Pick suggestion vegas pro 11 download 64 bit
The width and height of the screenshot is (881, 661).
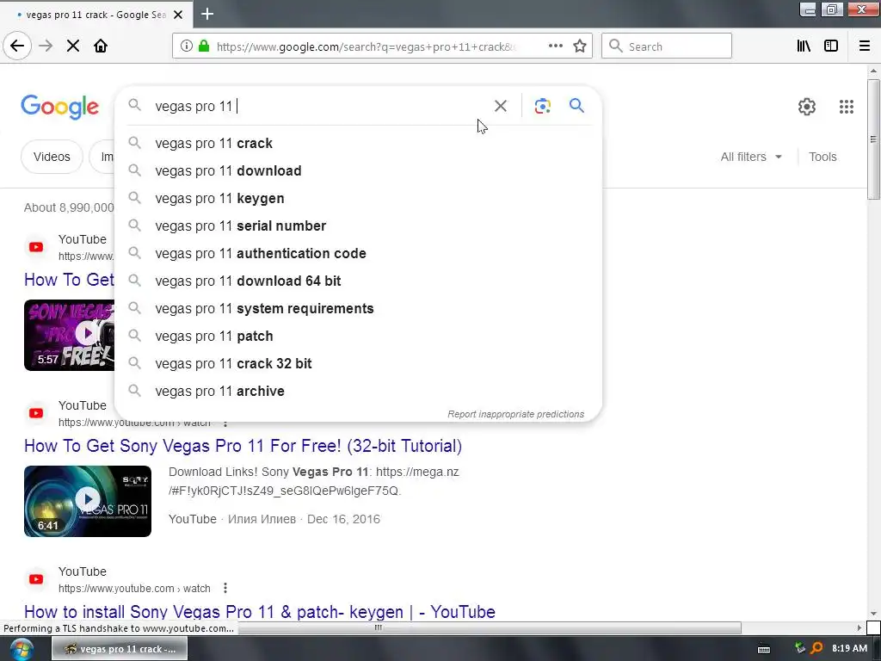coord(358,281)
